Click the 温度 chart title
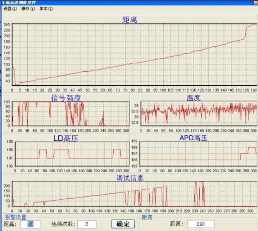This screenshot has width=258, height=231. [193, 98]
